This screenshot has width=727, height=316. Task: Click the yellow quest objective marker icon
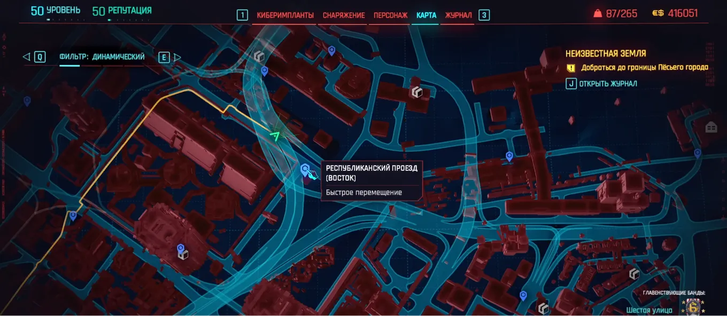pyautogui.click(x=571, y=68)
